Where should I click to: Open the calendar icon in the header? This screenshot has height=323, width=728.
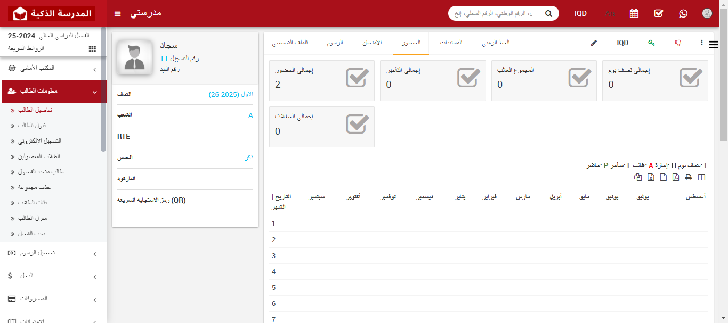tap(634, 13)
